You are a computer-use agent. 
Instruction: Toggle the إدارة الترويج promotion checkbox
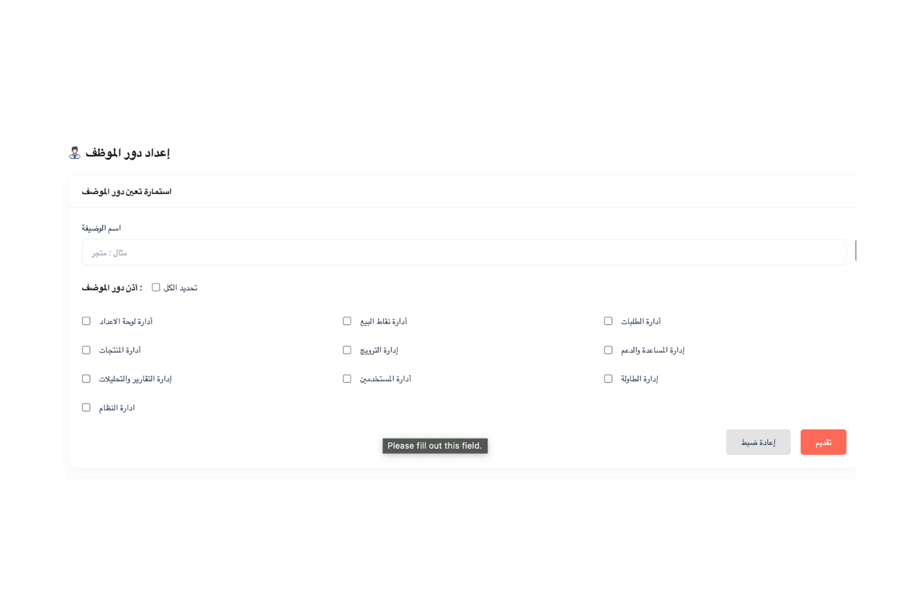coord(347,350)
